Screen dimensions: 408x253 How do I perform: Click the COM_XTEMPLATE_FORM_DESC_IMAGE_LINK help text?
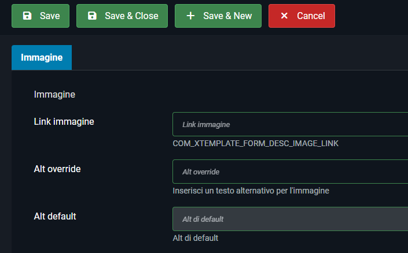click(x=255, y=143)
